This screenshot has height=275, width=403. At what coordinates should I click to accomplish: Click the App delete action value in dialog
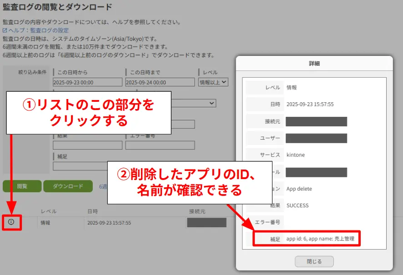click(299, 189)
